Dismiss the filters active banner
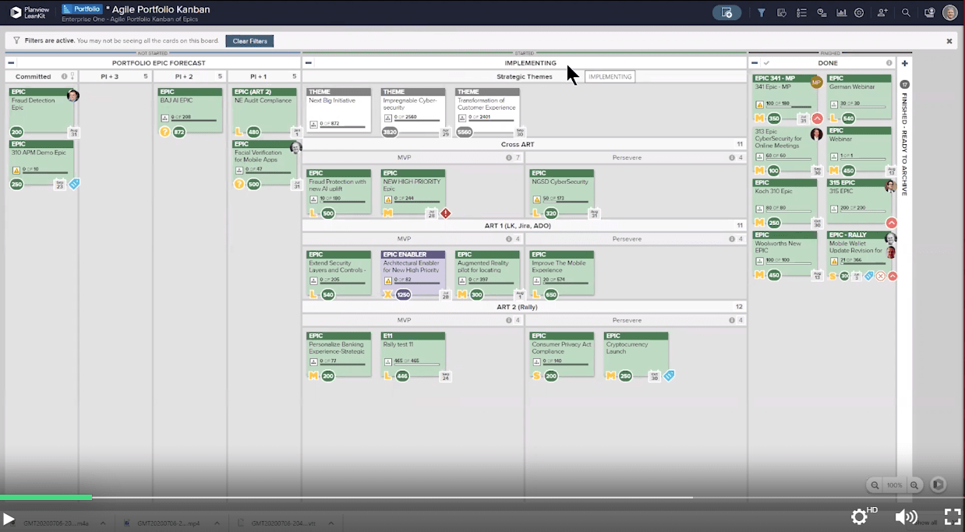Image resolution: width=965 pixels, height=532 pixels. pyautogui.click(x=949, y=41)
